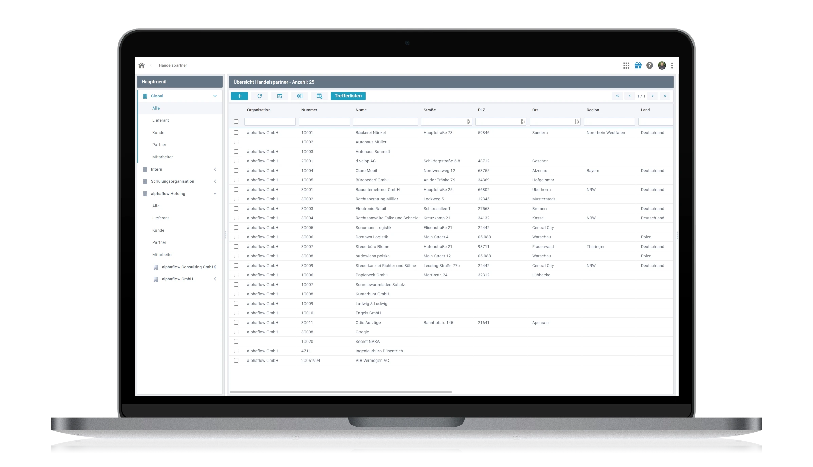Click the gift box icon
This screenshot has height=467, width=813.
[x=638, y=65]
